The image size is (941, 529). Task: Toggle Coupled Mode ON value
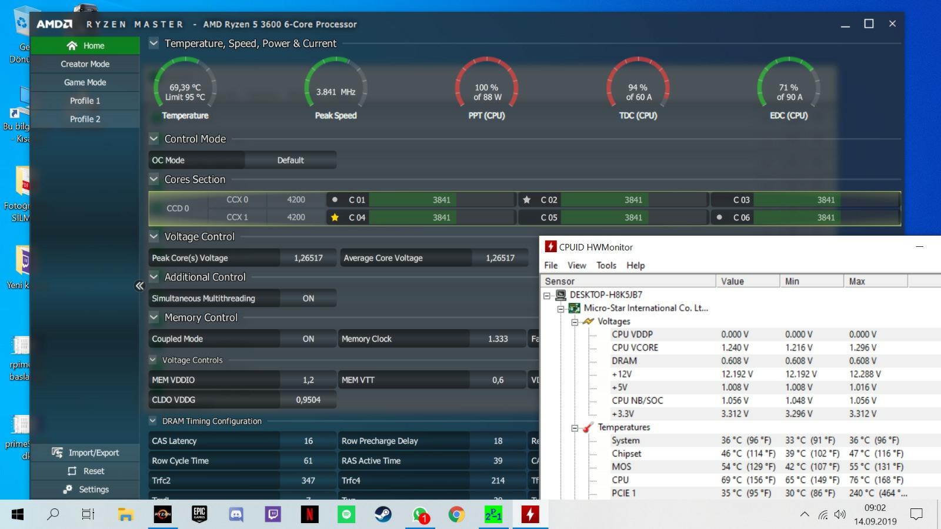(x=308, y=339)
